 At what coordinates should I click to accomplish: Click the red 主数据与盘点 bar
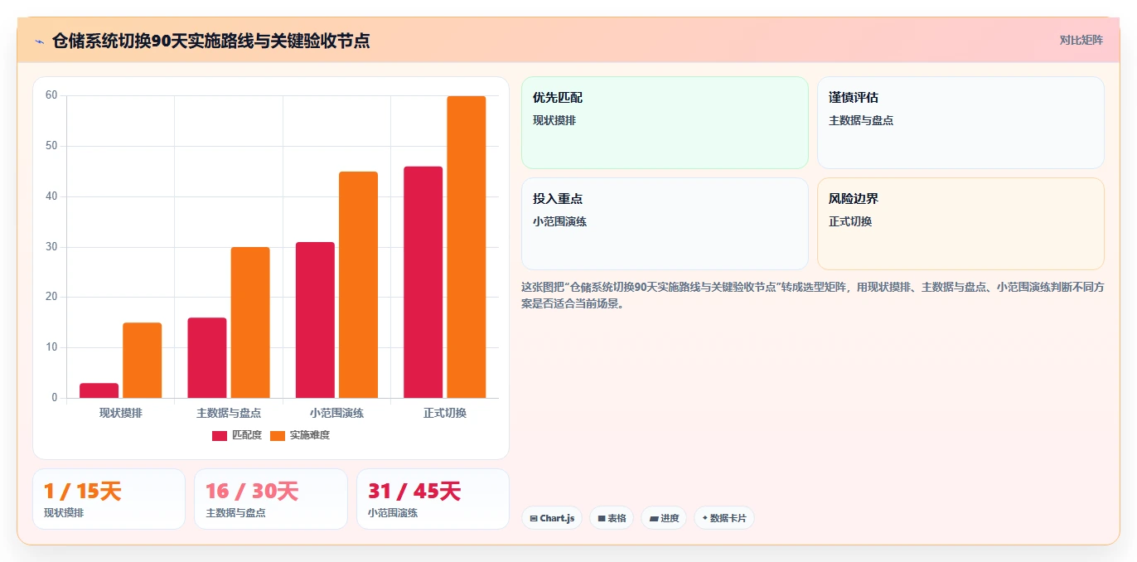(207, 357)
